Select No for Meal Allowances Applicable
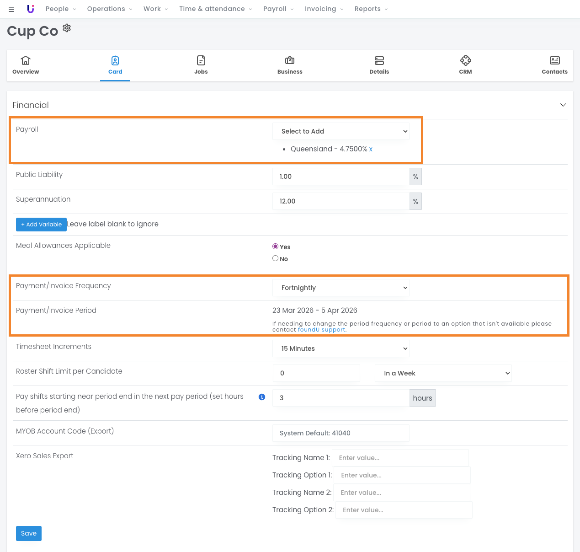This screenshot has height=552, width=580. click(276, 258)
